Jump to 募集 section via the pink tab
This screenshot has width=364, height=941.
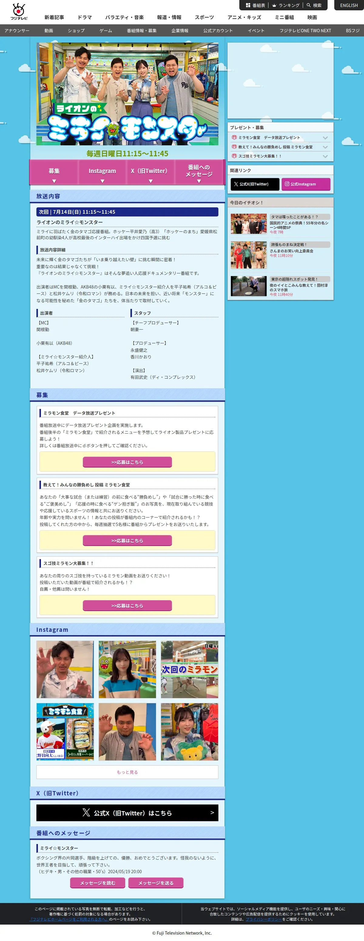[x=54, y=172]
